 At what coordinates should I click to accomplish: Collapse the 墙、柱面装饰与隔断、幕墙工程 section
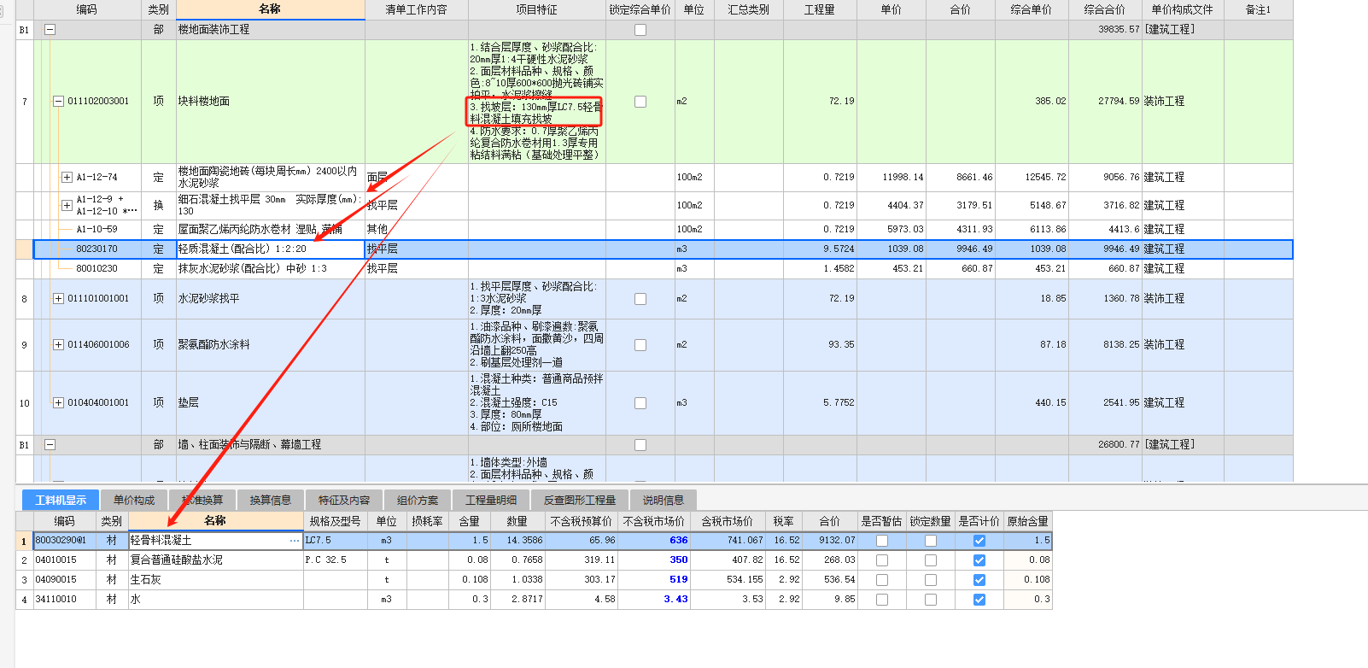click(50, 445)
